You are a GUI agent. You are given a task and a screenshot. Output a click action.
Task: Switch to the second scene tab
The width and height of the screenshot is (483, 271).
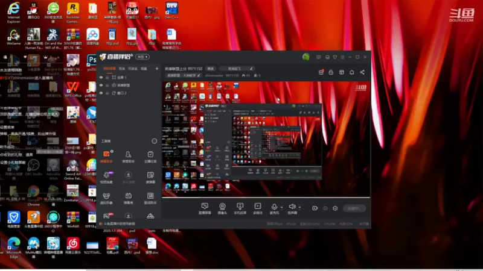coord(122,69)
